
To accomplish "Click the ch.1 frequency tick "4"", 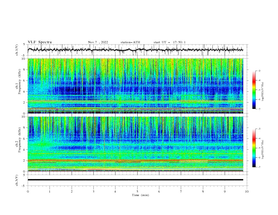I will [25, 92].
